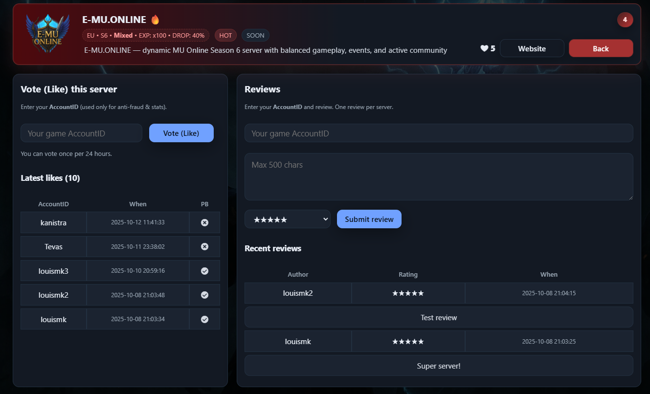Submit the review with Submit review button
Screen dimensions: 650x394
click(x=369, y=219)
